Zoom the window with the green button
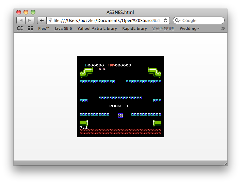The width and height of the screenshot is (241, 184). point(33,12)
